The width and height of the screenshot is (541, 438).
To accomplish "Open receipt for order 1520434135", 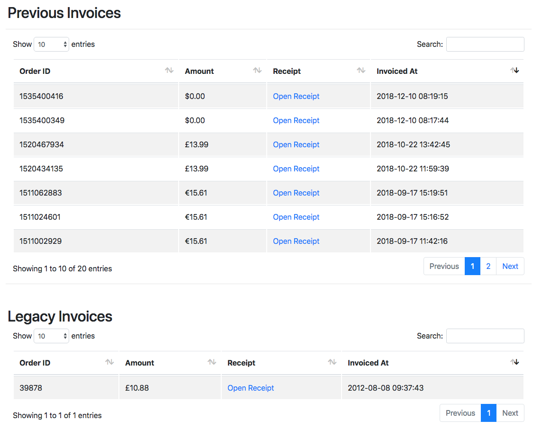I will click(296, 169).
